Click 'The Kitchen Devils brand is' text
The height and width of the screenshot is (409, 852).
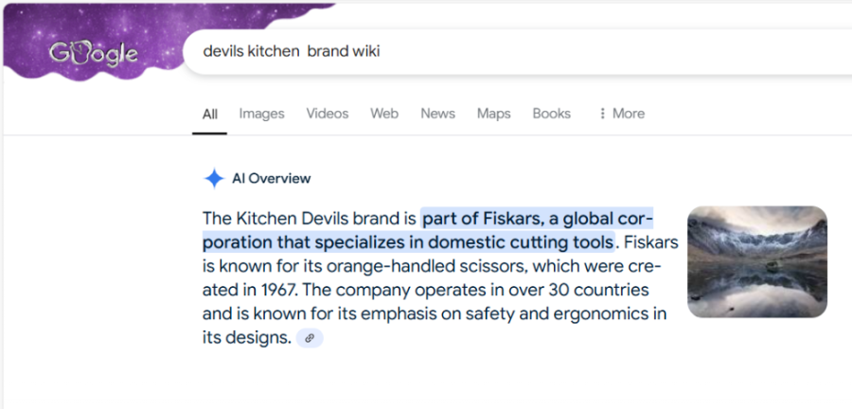(x=310, y=218)
